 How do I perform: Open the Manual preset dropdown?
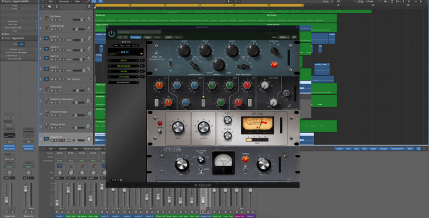point(139,32)
